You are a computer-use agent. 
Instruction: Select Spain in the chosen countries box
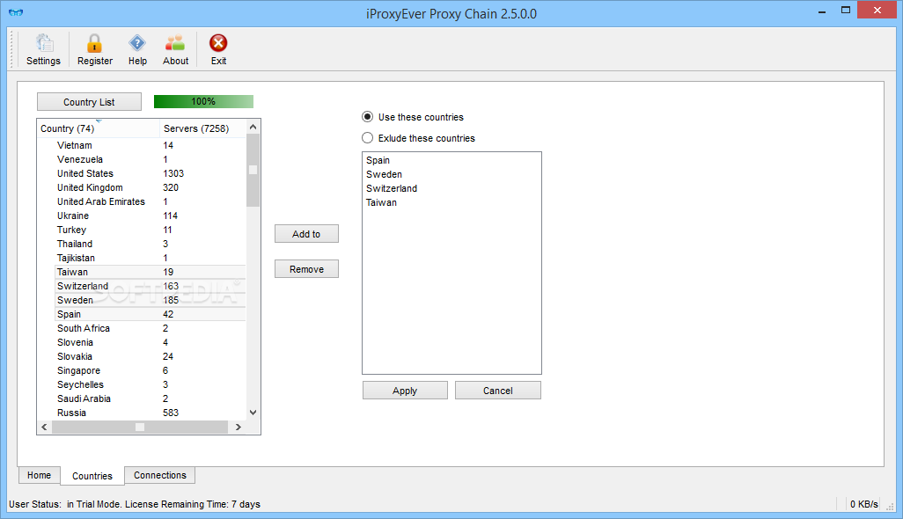coord(378,160)
